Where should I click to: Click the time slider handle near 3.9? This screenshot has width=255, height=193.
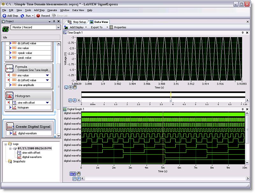(x=171, y=100)
